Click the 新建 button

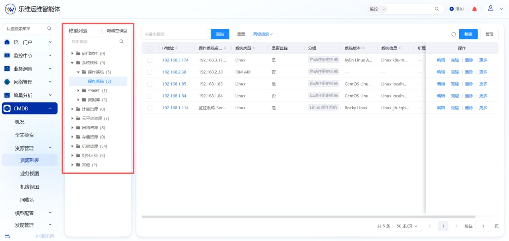point(468,34)
